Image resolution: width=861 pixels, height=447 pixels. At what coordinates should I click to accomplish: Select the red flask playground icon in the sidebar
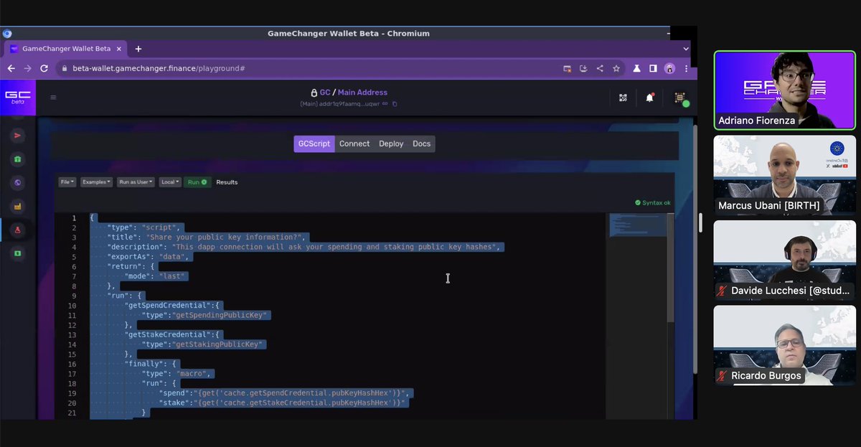18,230
